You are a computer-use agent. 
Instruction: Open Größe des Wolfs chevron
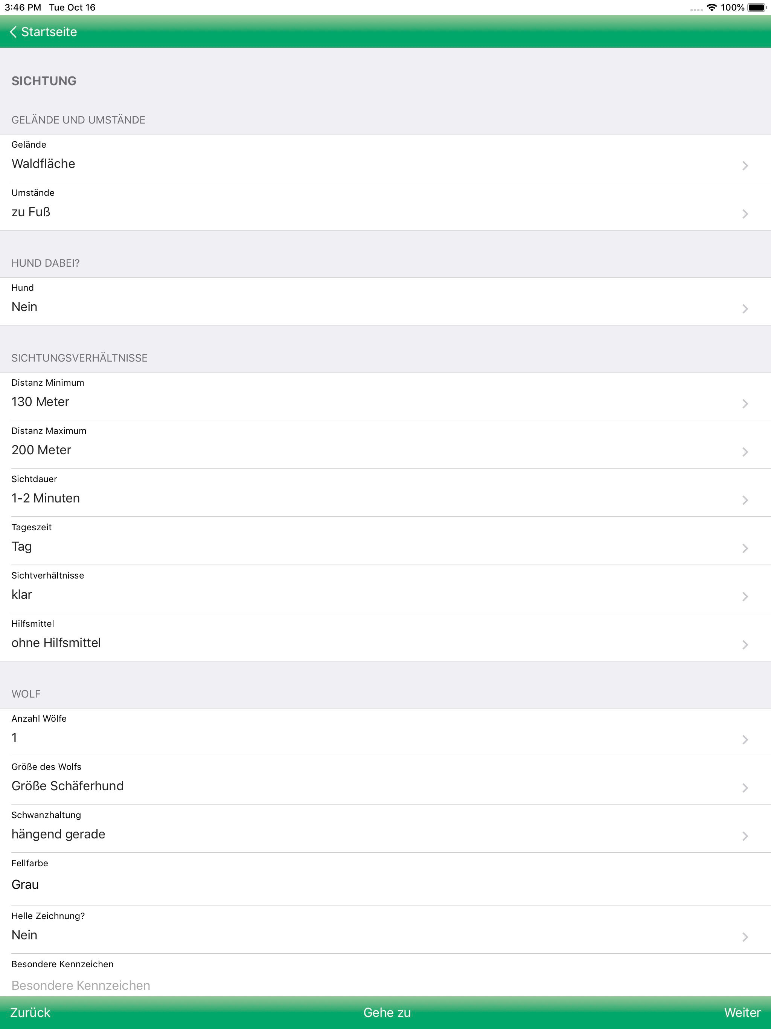(x=745, y=788)
